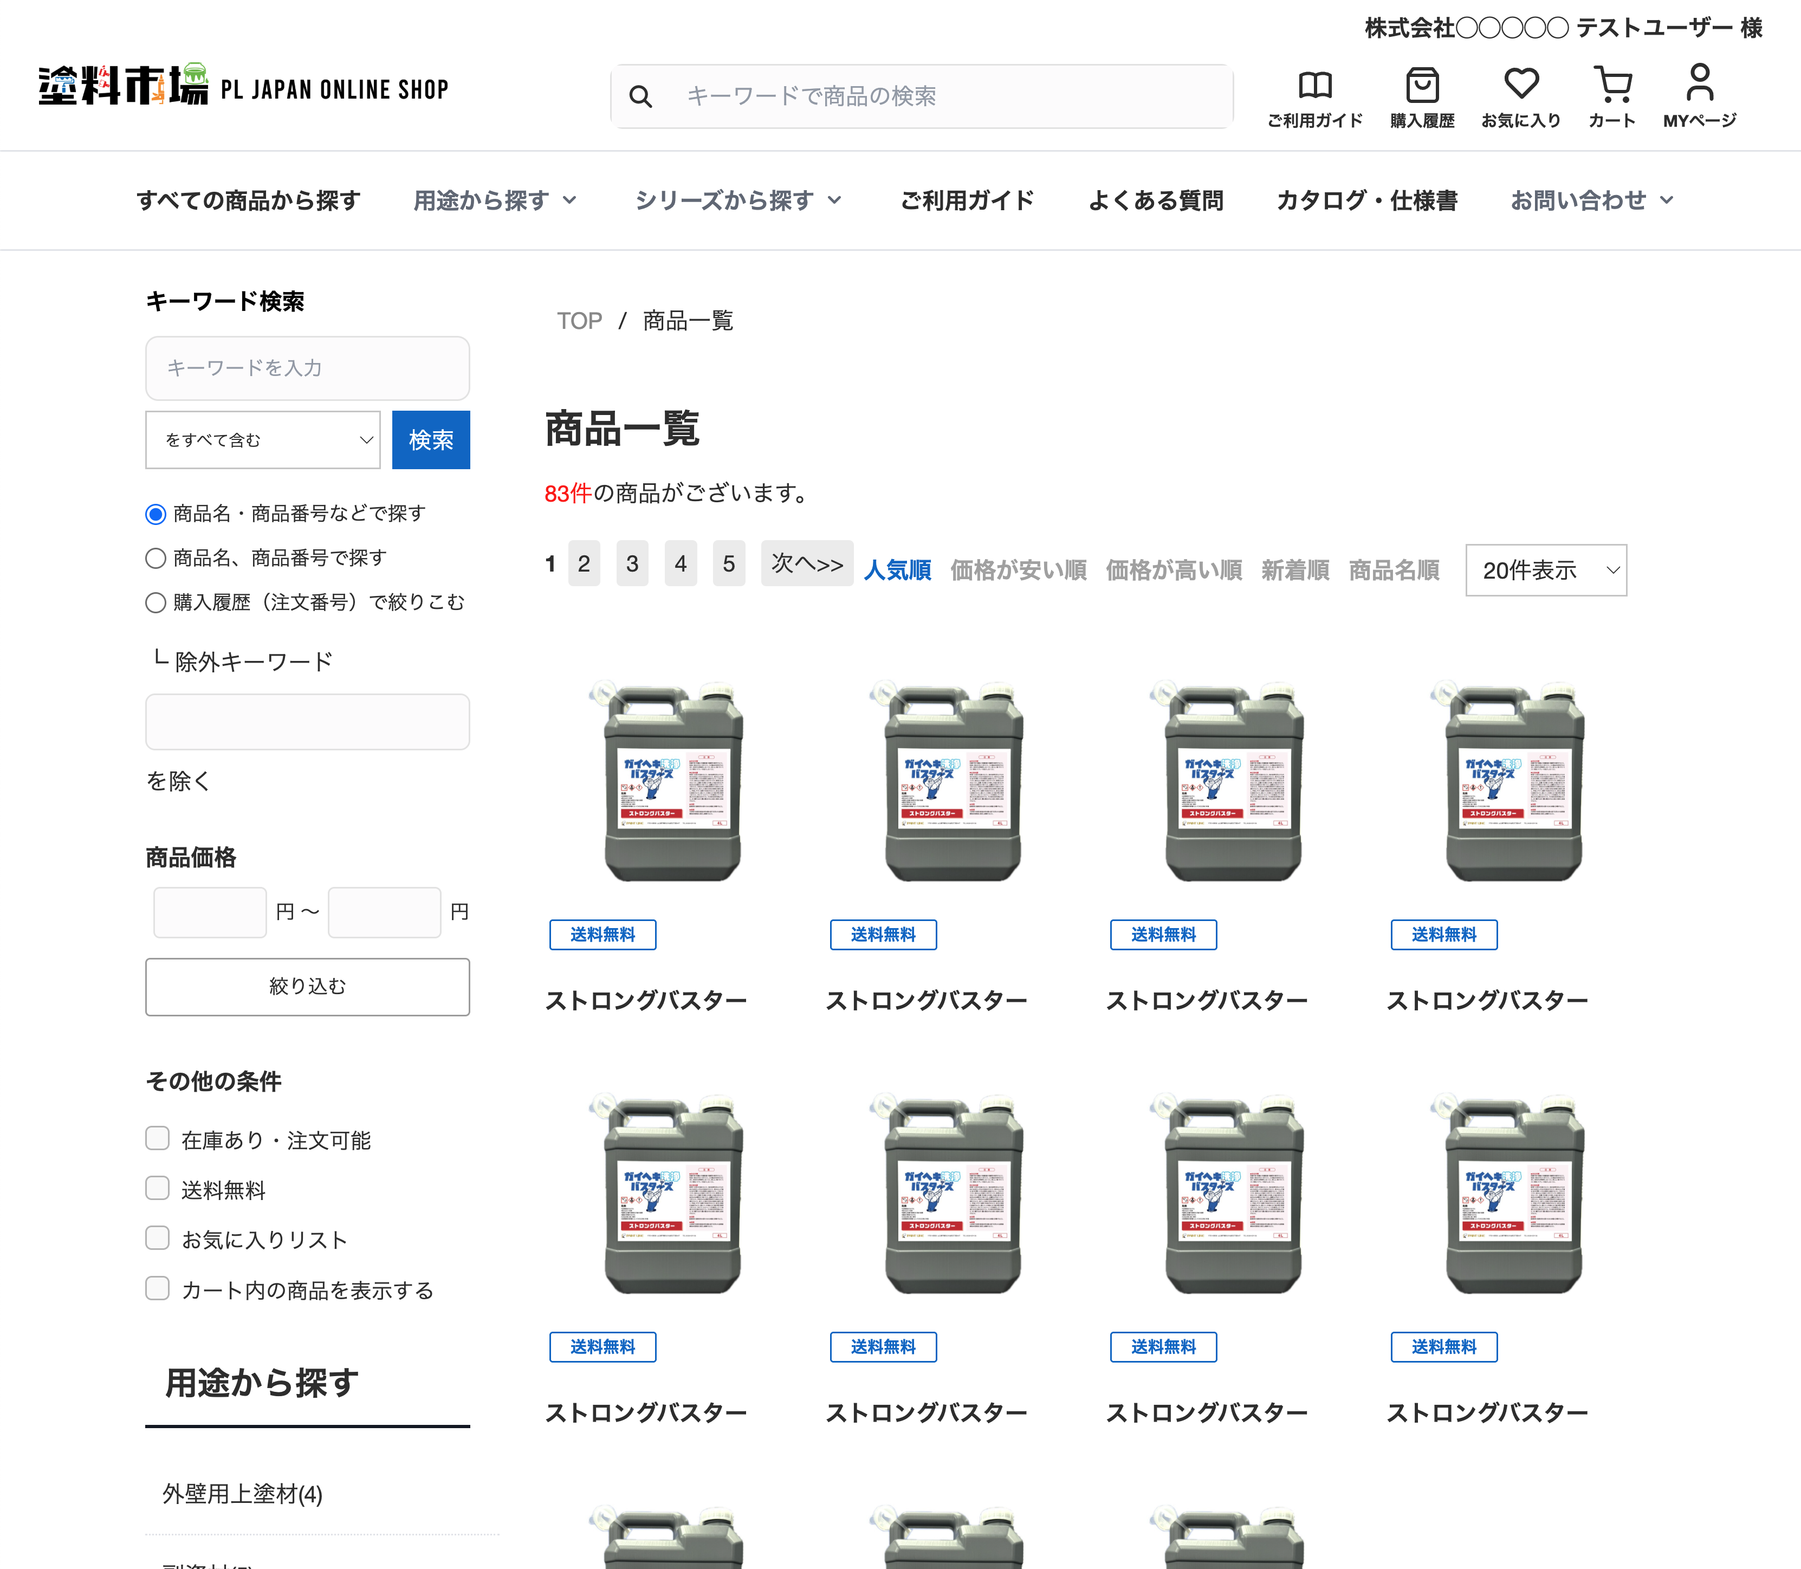This screenshot has width=1801, height=1569.
Task: Enable 在庫あり・注文可能 checkbox
Action: [158, 1138]
